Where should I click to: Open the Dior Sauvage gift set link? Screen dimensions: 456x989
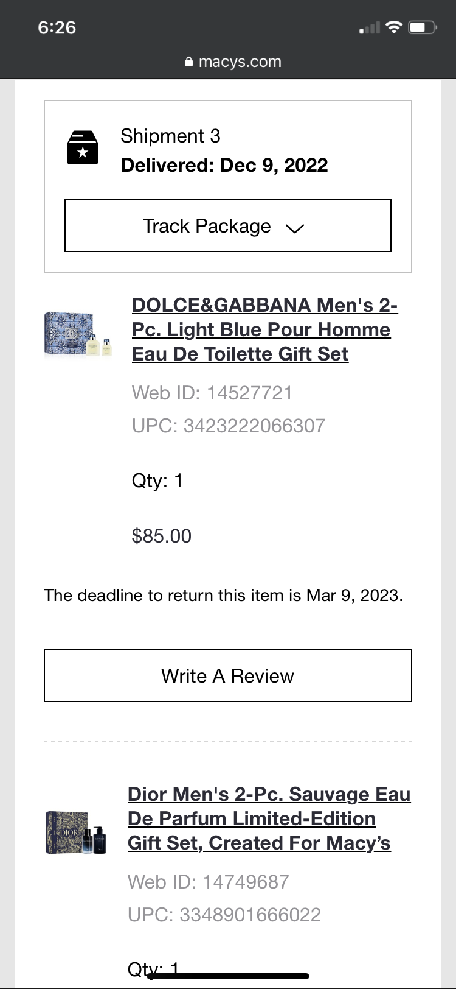pyautogui.click(x=268, y=818)
